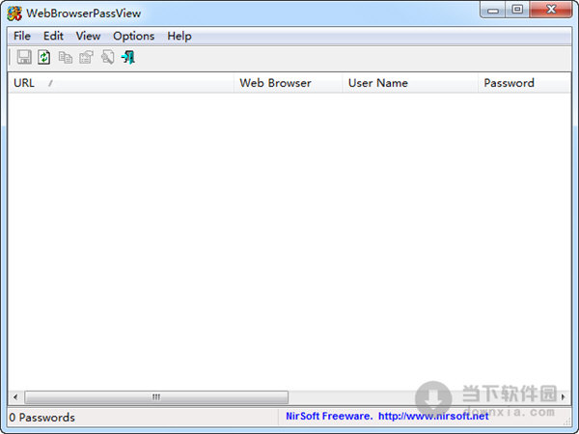Click the WebBrowserPassView title bar app icon
The image size is (579, 434).
pyautogui.click(x=14, y=14)
